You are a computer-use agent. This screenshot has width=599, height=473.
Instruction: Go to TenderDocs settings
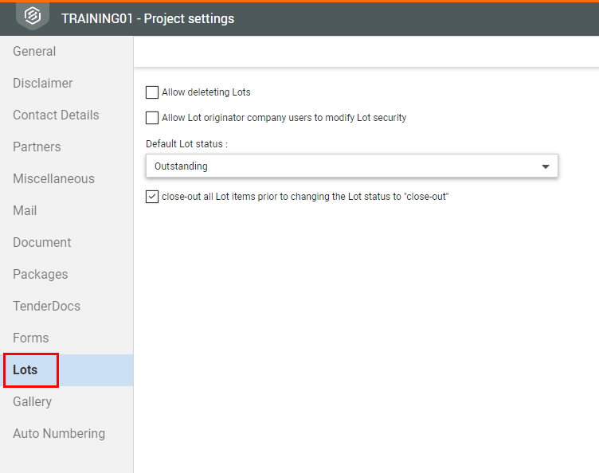coord(46,307)
